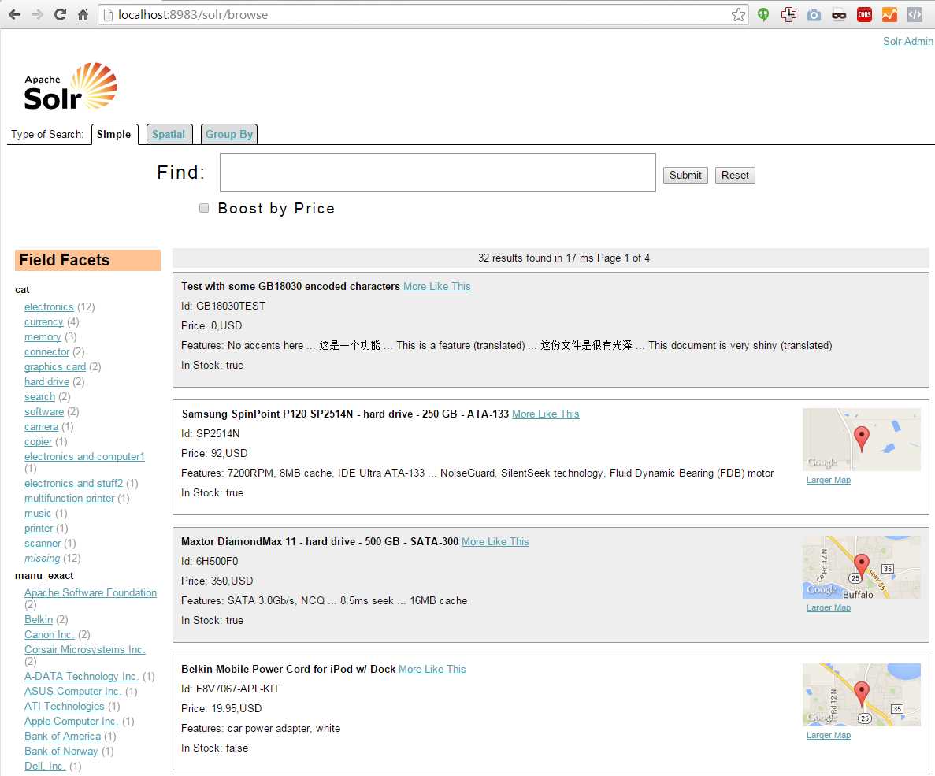Screen dimensions: 935x776
Task: Filter by memory category facet
Action: click(x=43, y=337)
